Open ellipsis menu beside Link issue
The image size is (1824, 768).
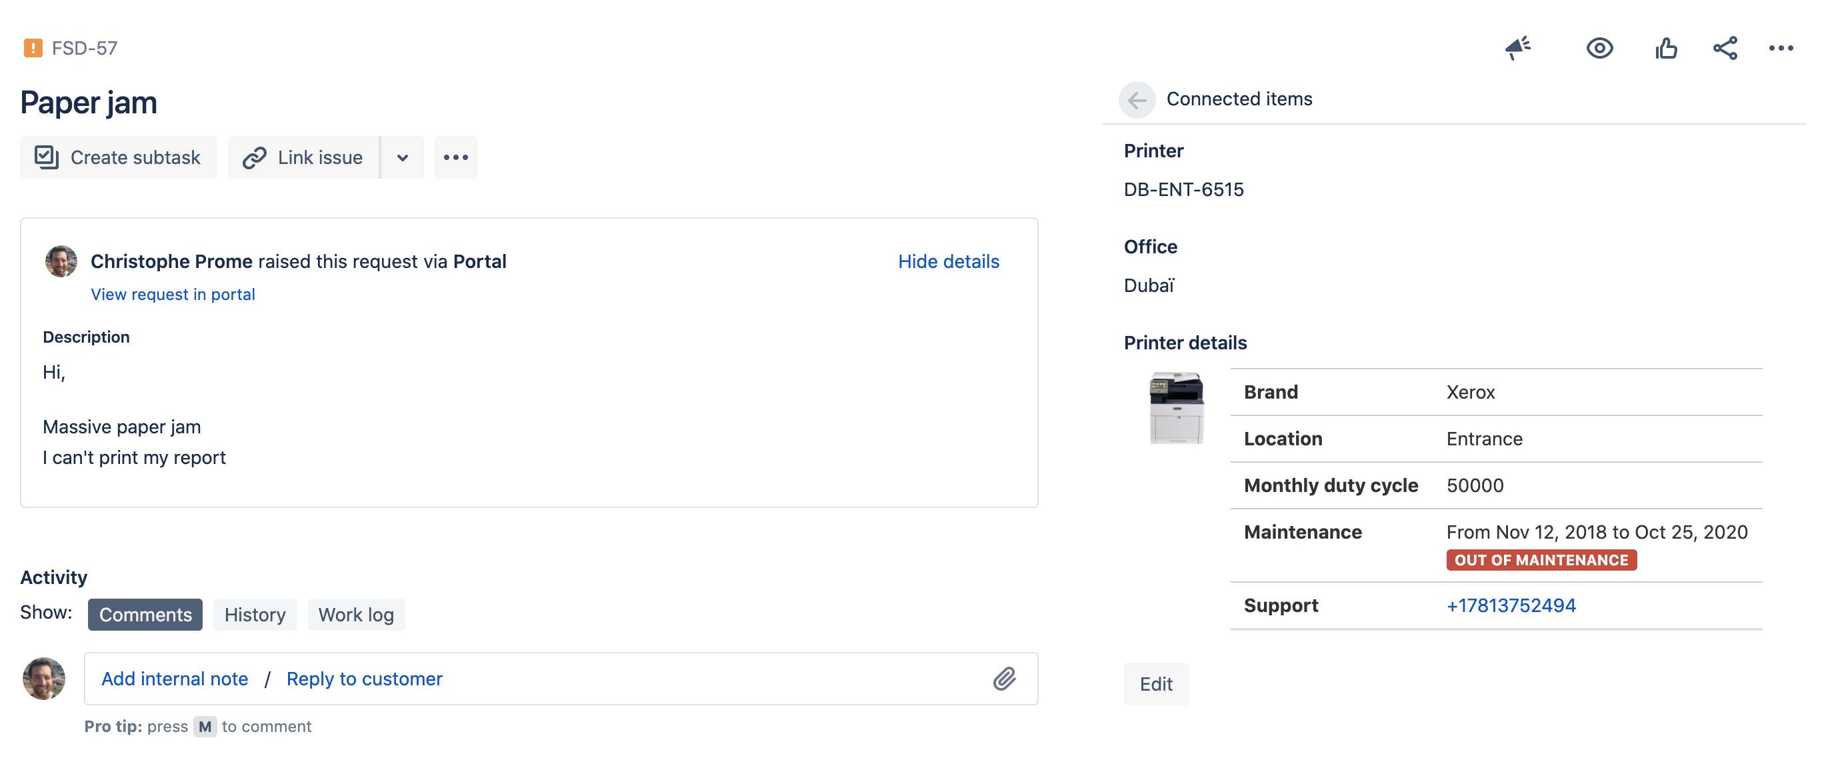pyautogui.click(x=455, y=157)
